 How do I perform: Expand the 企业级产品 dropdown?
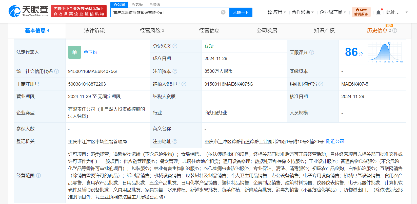coord(345,12)
